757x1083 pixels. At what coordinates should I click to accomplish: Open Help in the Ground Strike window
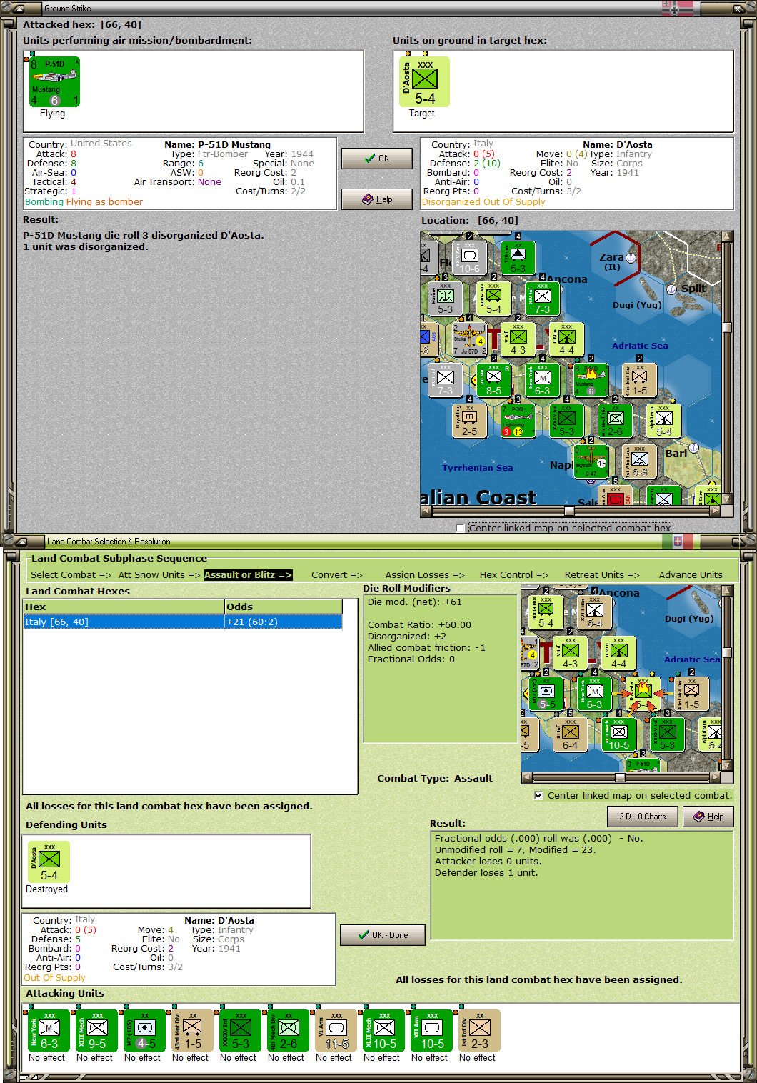click(377, 199)
